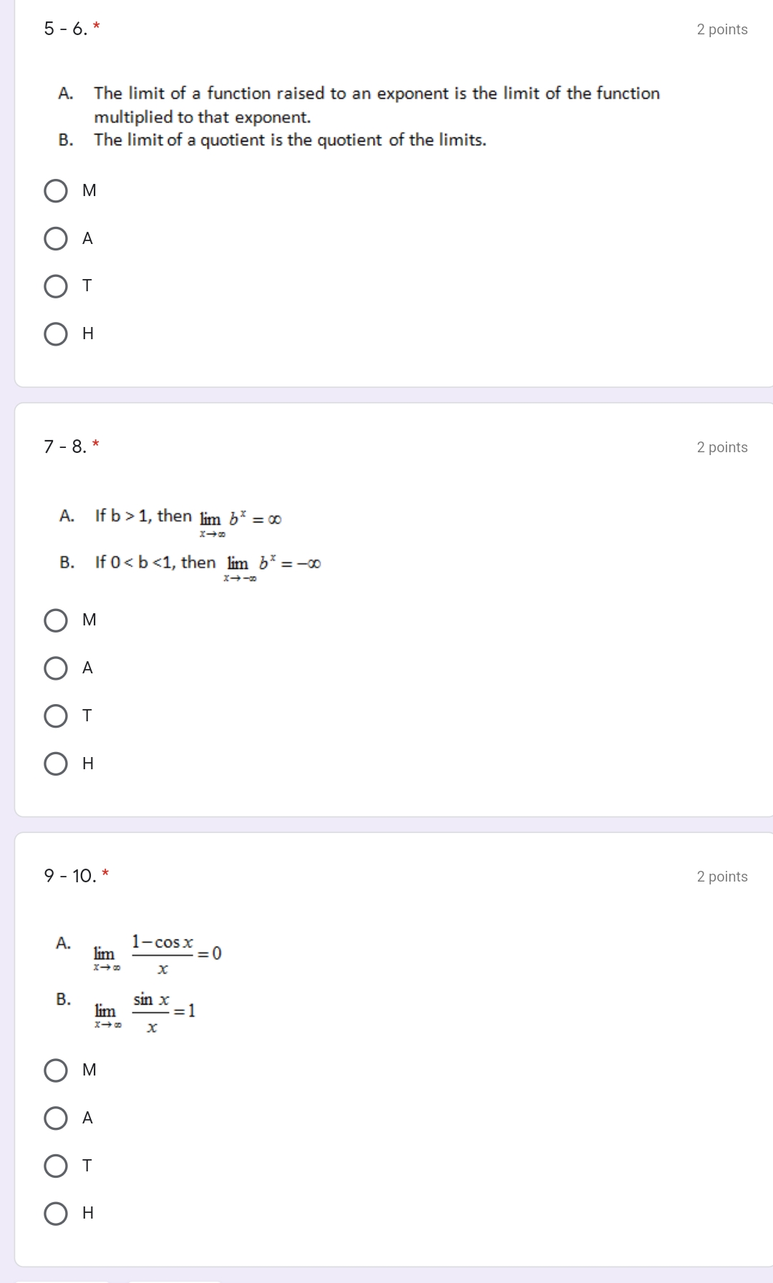Select radio option H for question 7-8
Viewport: 773px width, 1283px height.
coord(57,762)
